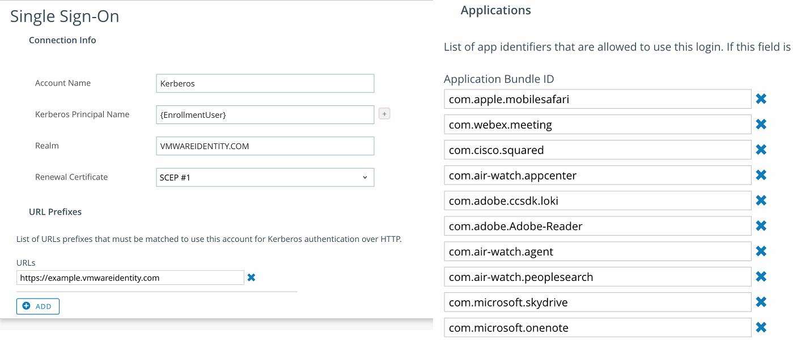The width and height of the screenshot is (793, 341).
Task: Remove com.microsoft.skydrive from the list
Action: [761, 302]
